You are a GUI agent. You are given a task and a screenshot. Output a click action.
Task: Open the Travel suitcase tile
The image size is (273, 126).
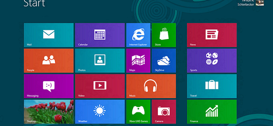click(212, 86)
